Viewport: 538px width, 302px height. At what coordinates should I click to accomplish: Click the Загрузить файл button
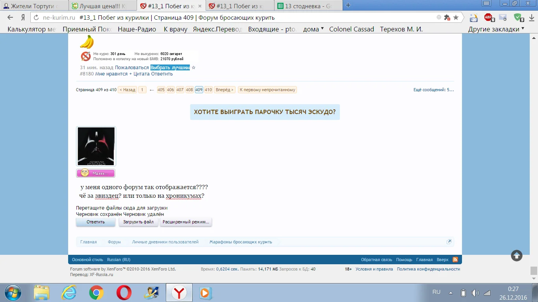tap(139, 222)
